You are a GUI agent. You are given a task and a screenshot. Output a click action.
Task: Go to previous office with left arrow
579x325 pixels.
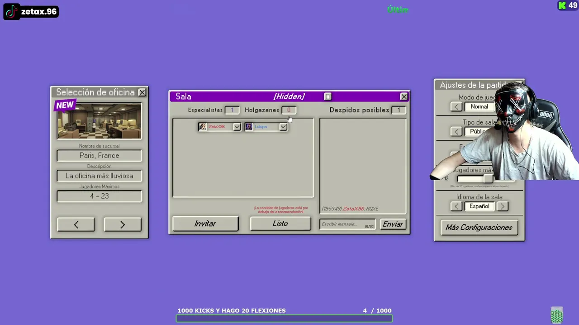tap(76, 225)
